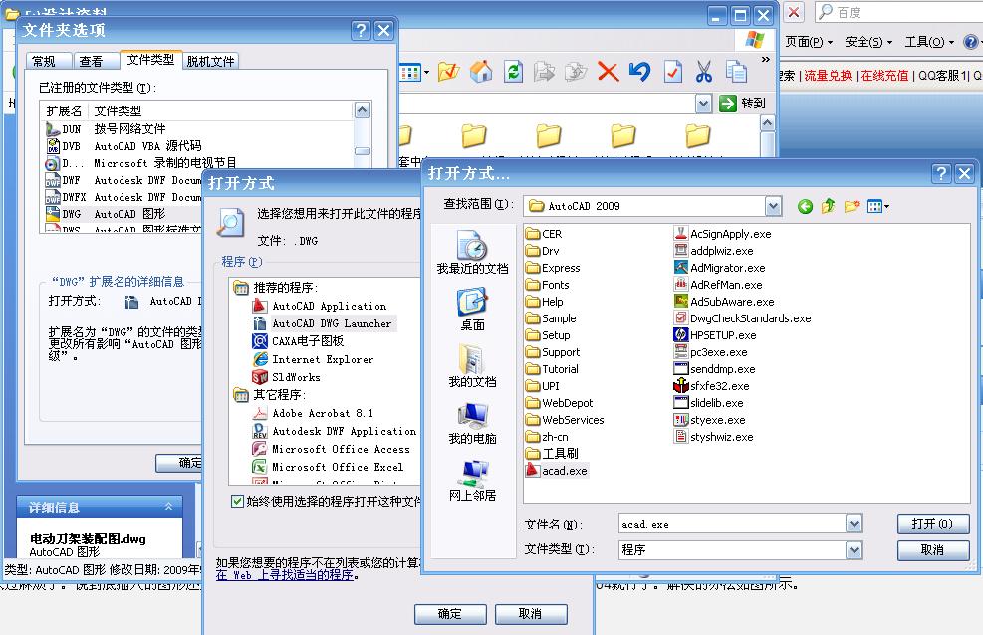Image resolution: width=983 pixels, height=635 pixels.
Task: Expand explorer address bar dropdown
Action: click(703, 104)
